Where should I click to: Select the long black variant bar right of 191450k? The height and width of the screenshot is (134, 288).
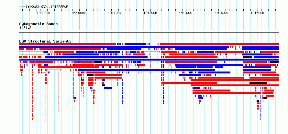(258, 83)
